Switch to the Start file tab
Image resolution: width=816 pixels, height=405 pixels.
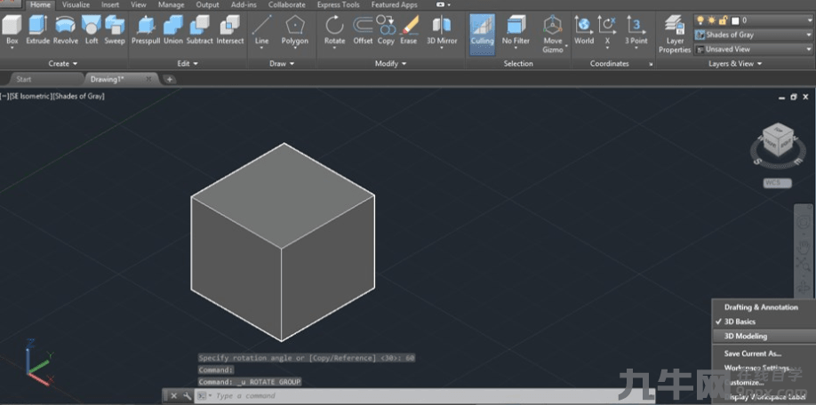tap(24, 79)
